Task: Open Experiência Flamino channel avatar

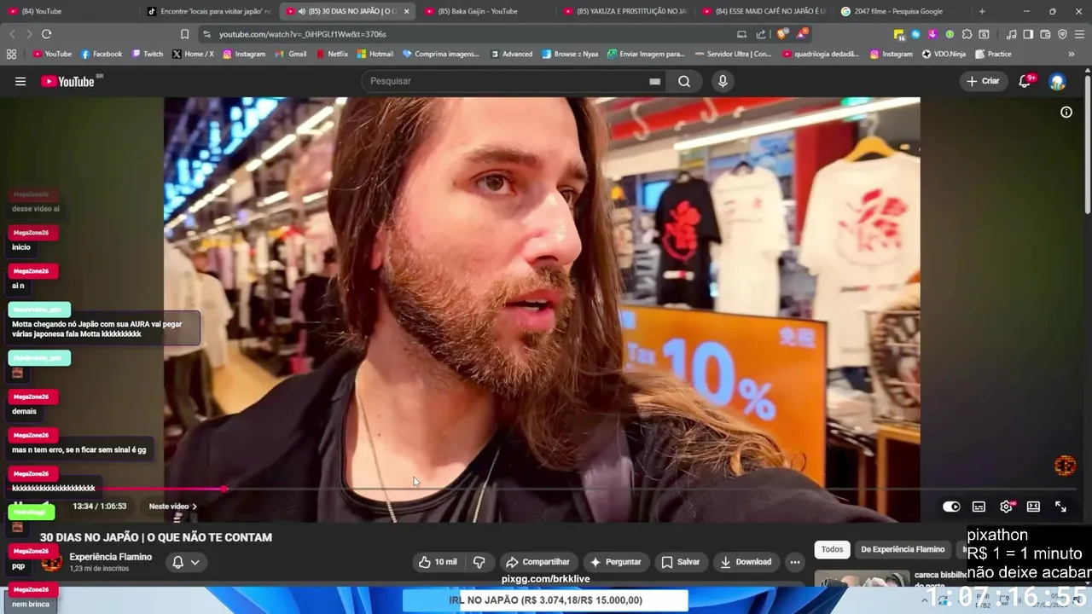Action: pyautogui.click(x=51, y=562)
